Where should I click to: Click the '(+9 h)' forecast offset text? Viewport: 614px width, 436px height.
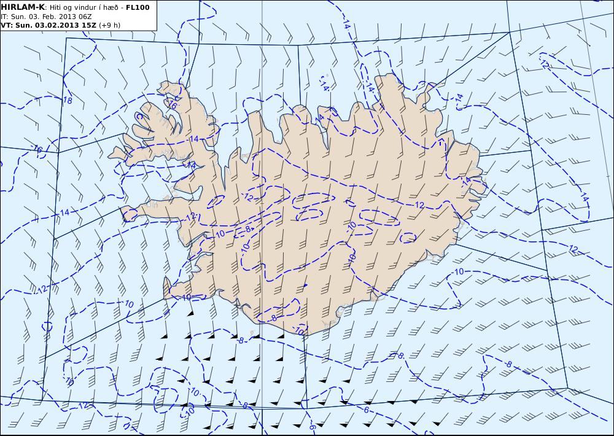click(x=110, y=25)
